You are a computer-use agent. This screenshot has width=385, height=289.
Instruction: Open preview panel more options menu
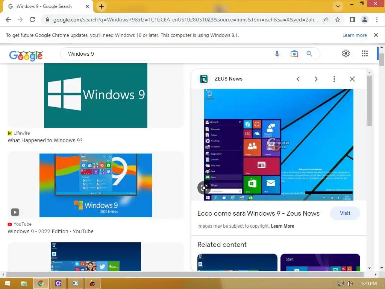[x=334, y=79]
